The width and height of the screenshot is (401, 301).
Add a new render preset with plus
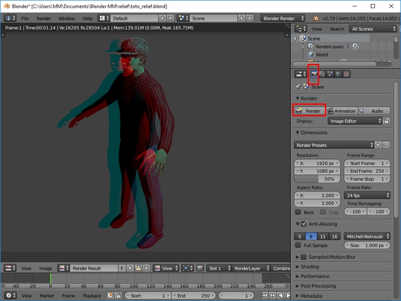[378, 145]
